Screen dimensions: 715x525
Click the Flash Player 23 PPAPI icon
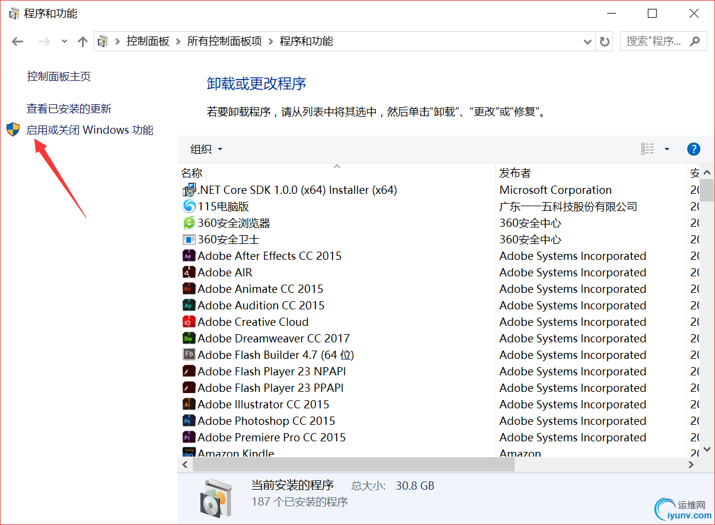[189, 388]
